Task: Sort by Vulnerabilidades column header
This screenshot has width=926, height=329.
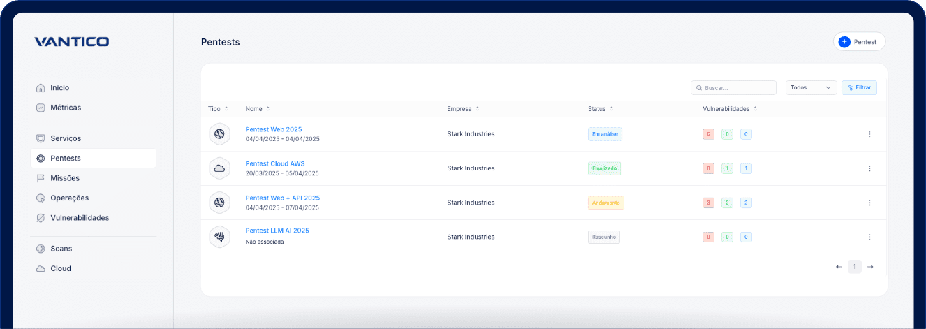Action: tap(730, 109)
